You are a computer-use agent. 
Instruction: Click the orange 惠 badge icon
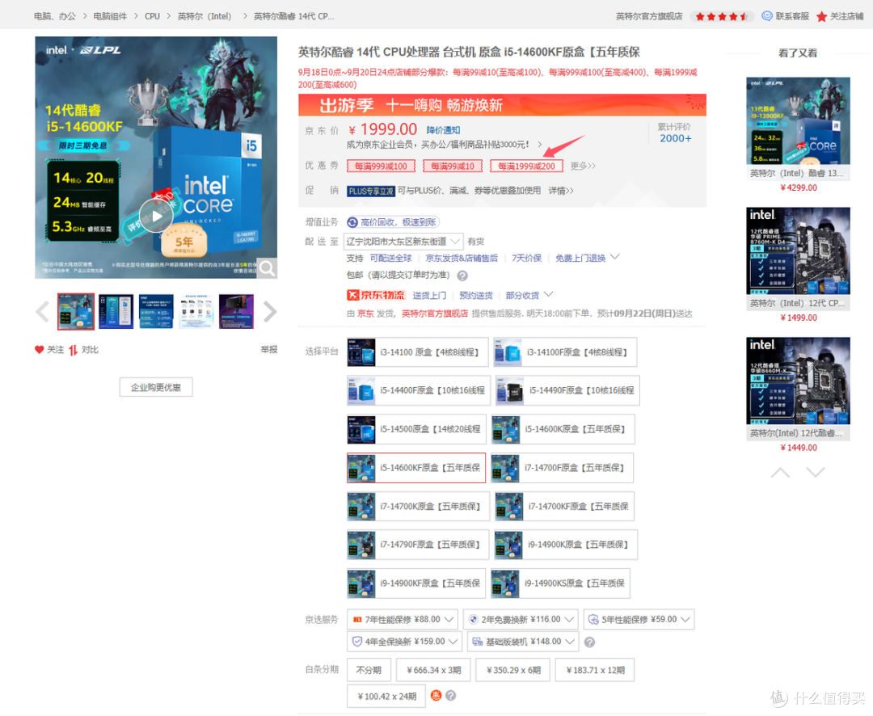coord(436,696)
